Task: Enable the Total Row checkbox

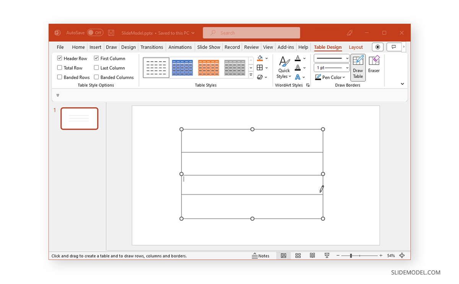Action: 60,68
